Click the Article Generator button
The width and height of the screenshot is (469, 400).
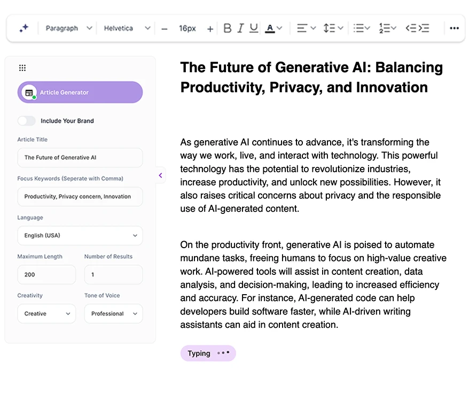coord(80,93)
